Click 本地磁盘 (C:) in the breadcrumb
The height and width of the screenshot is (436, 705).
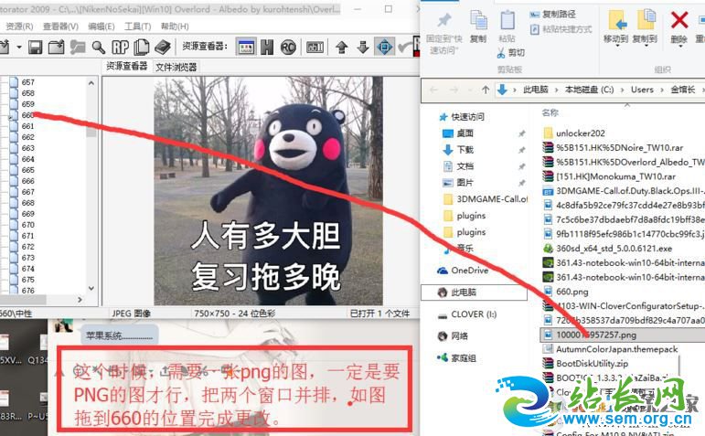pyautogui.click(x=589, y=90)
